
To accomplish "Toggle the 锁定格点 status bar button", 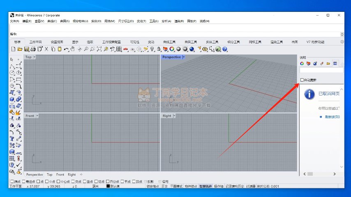I will click(153, 186).
